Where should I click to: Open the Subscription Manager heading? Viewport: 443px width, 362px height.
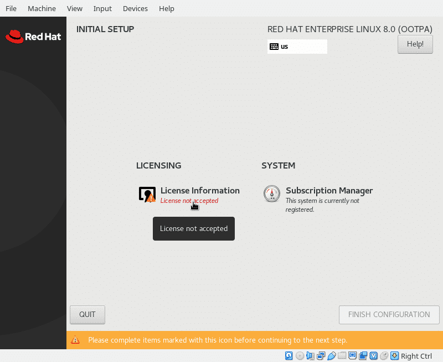click(329, 191)
